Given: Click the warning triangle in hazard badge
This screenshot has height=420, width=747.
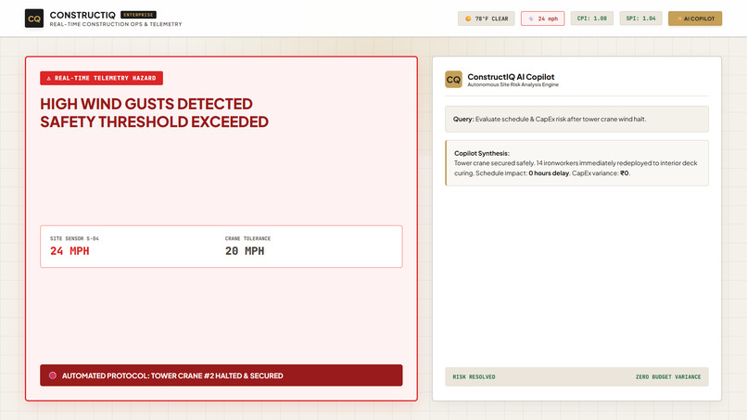Looking at the screenshot, I should pyautogui.click(x=48, y=78).
